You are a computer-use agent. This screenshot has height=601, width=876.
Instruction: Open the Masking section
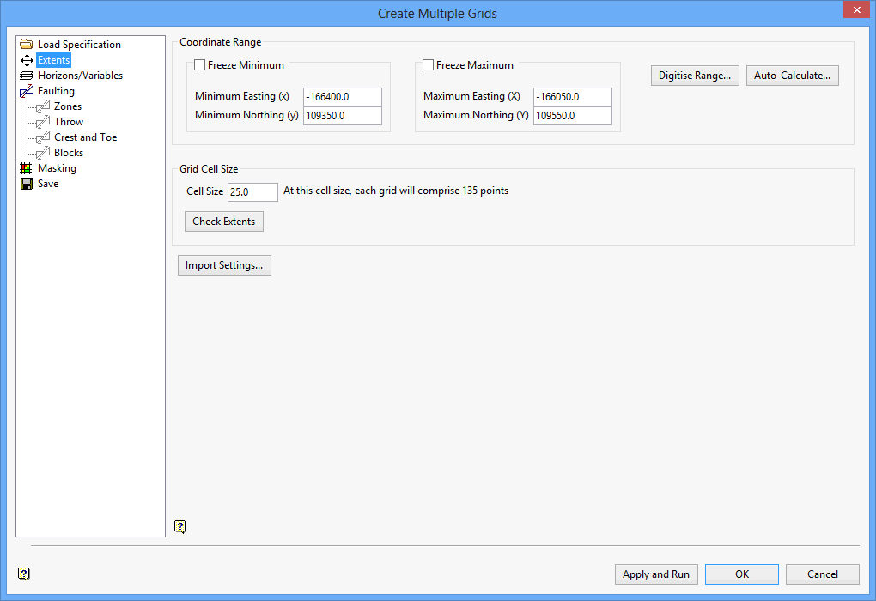point(57,168)
